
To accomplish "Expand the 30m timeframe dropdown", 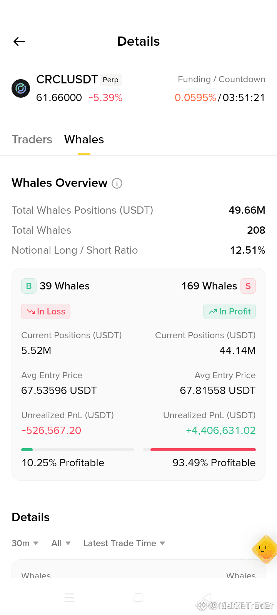I will 25,543.
